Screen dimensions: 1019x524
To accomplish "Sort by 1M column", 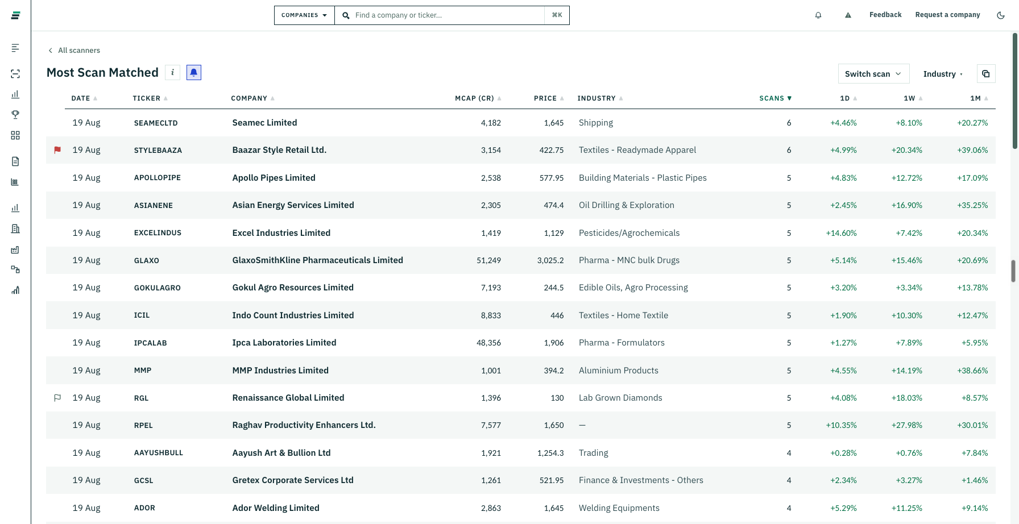I will [979, 98].
